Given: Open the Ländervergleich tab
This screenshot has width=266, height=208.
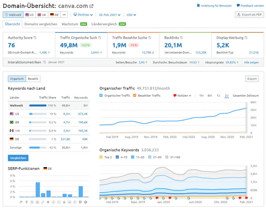Looking at the screenshot, I should [109, 24].
